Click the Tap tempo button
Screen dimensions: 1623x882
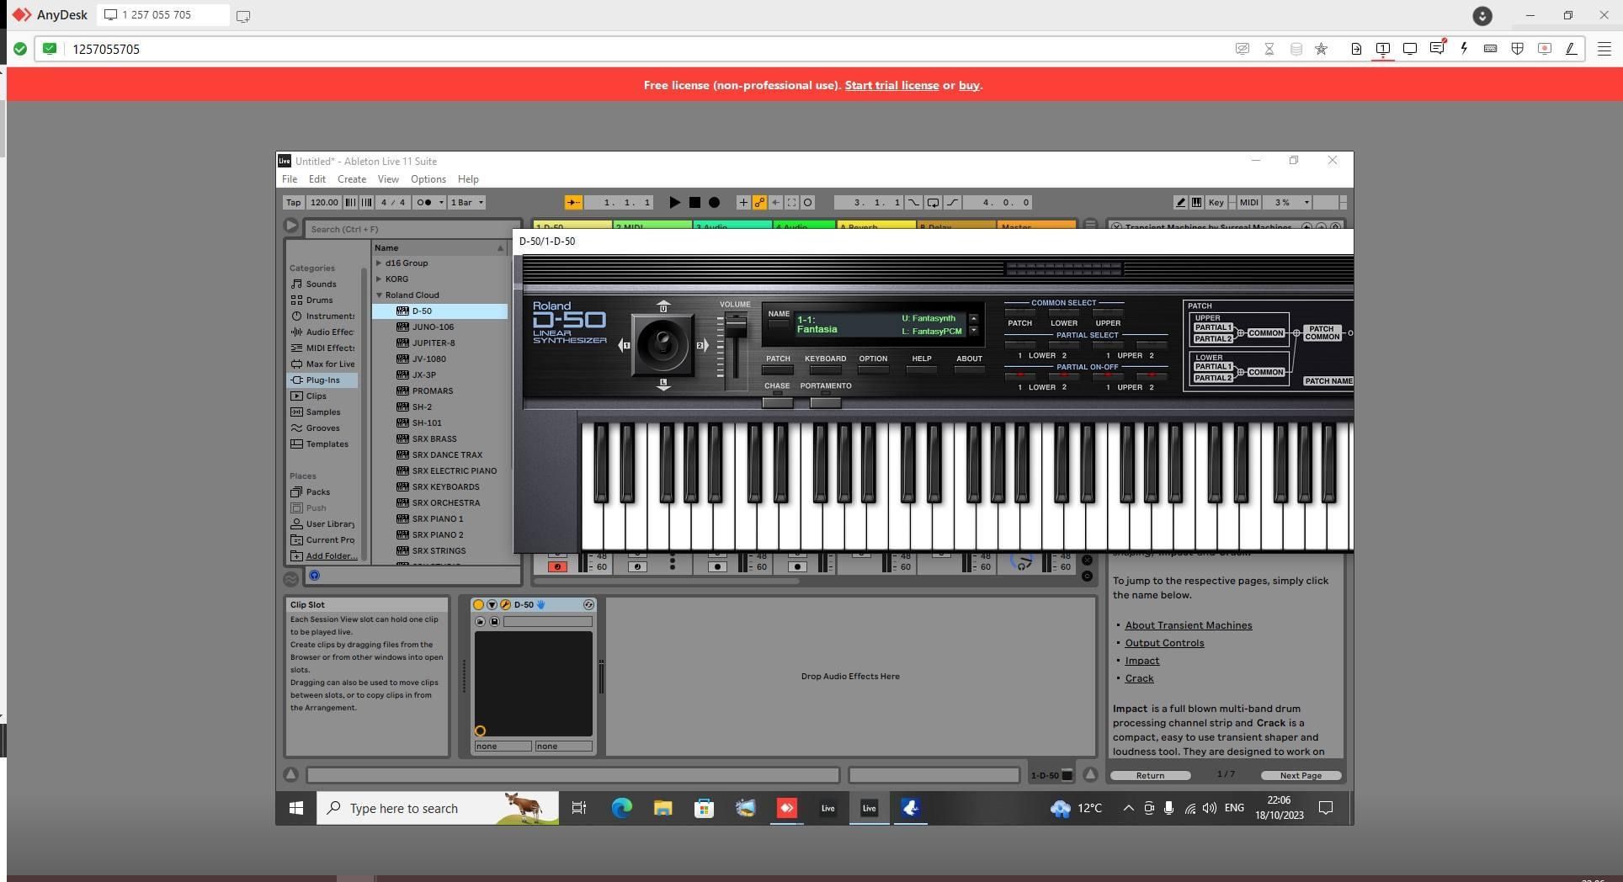click(293, 202)
